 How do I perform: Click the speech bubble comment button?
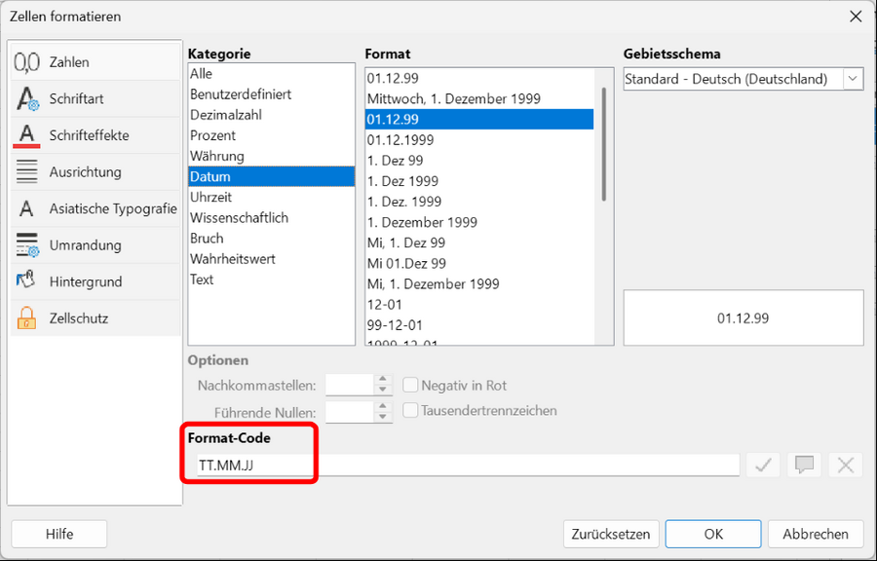point(804,465)
